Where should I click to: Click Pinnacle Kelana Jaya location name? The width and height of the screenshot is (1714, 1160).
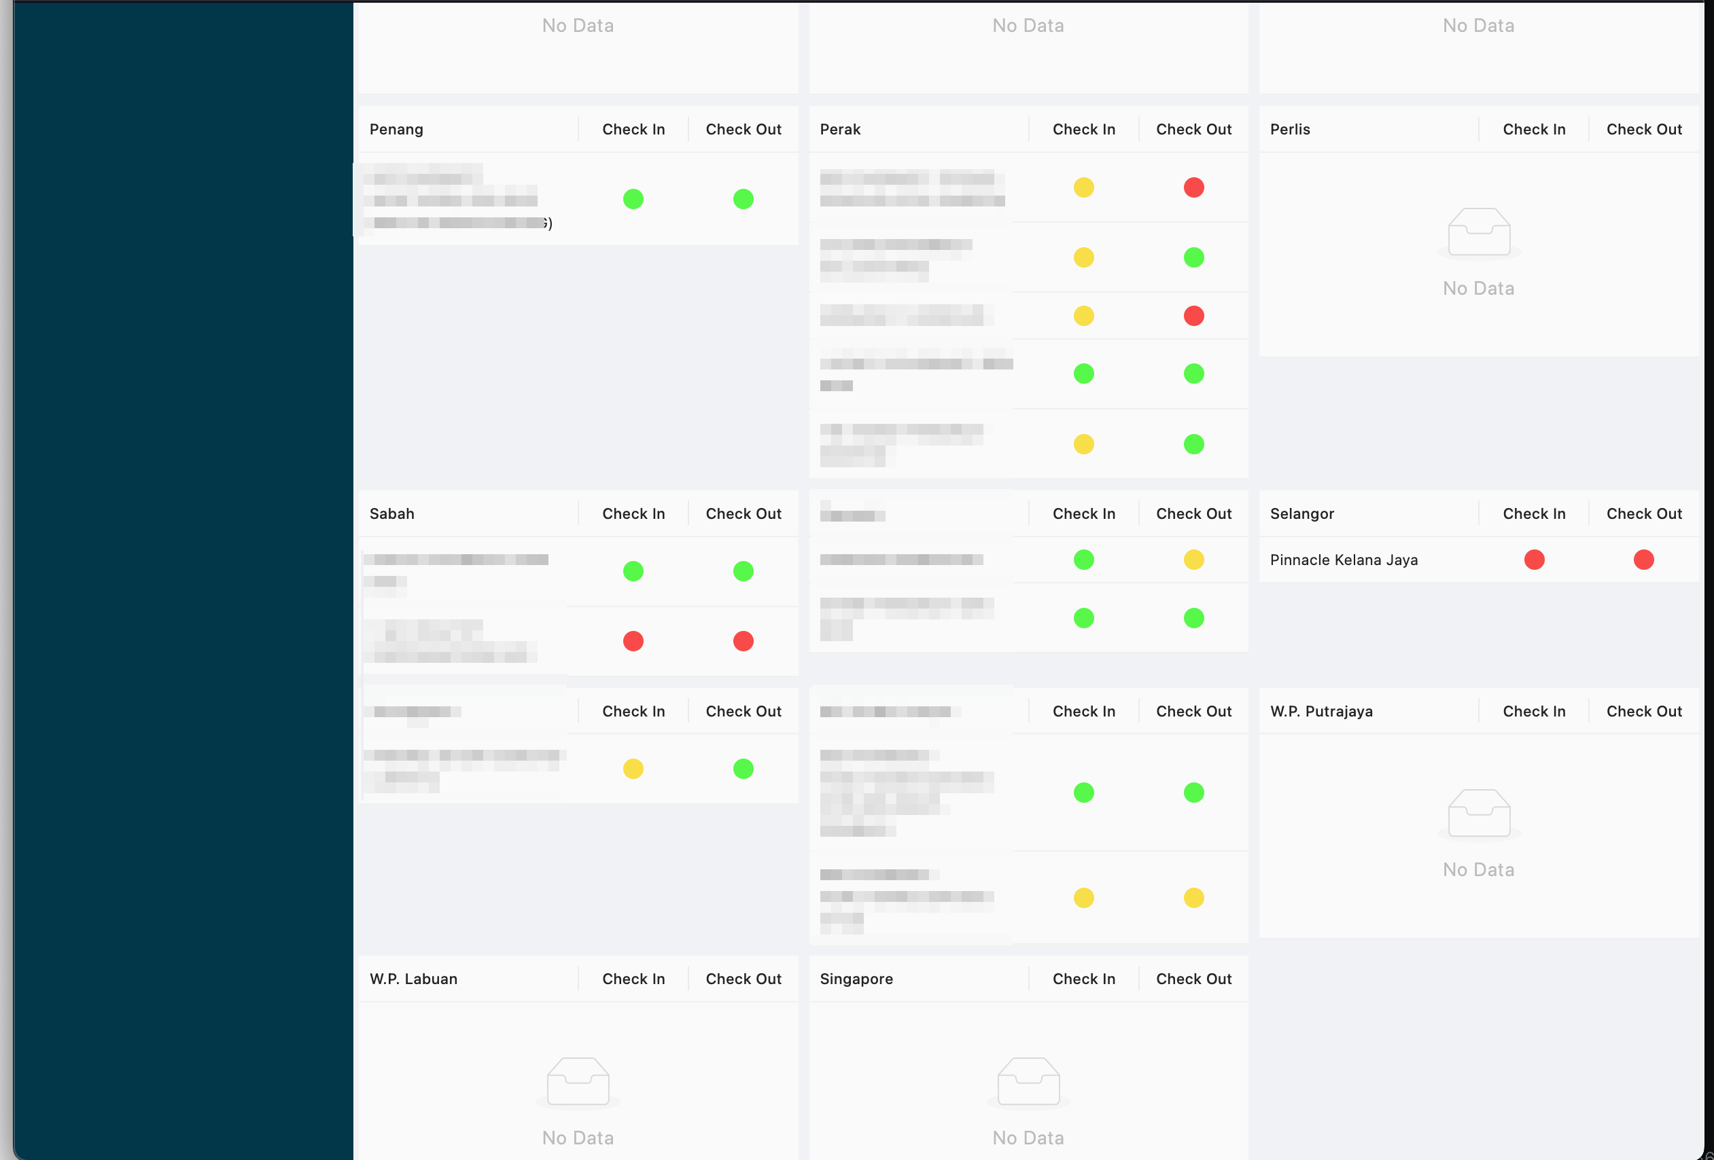point(1343,560)
